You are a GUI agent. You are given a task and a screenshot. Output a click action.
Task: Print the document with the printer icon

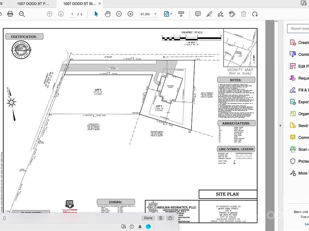pyautogui.click(x=10, y=14)
